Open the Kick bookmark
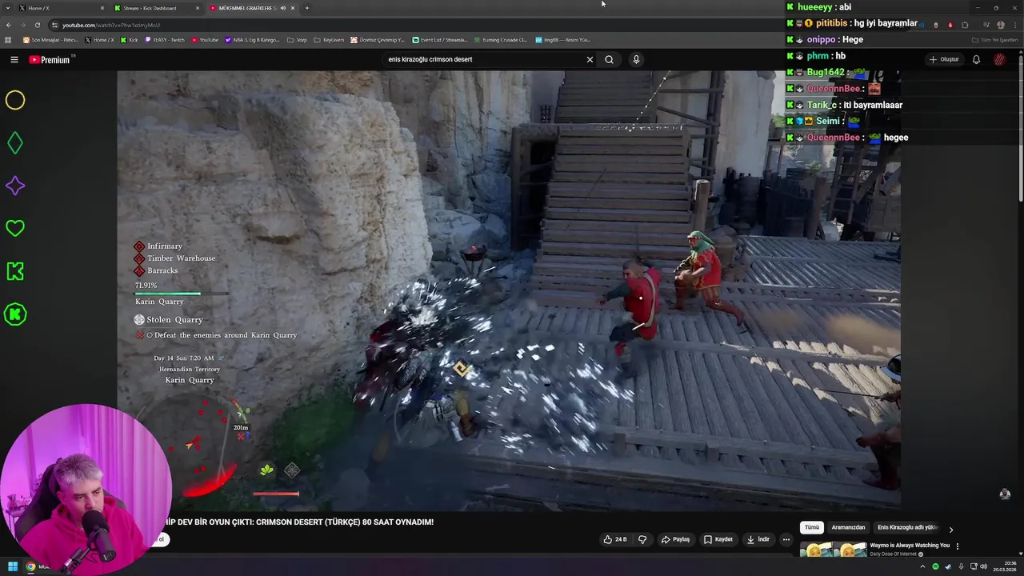 coord(130,40)
